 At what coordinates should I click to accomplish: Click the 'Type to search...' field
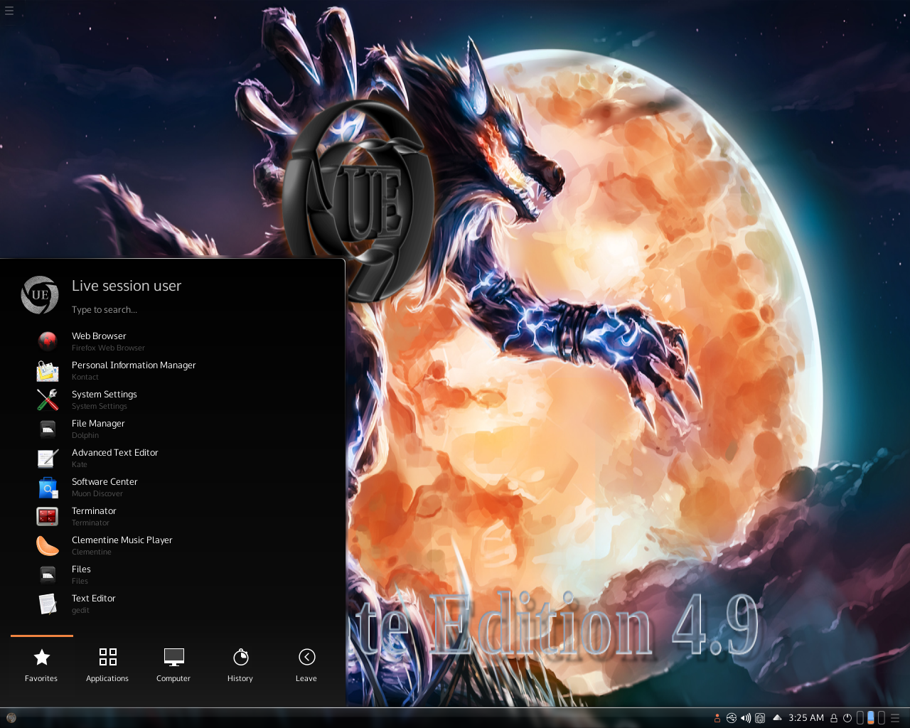105,310
